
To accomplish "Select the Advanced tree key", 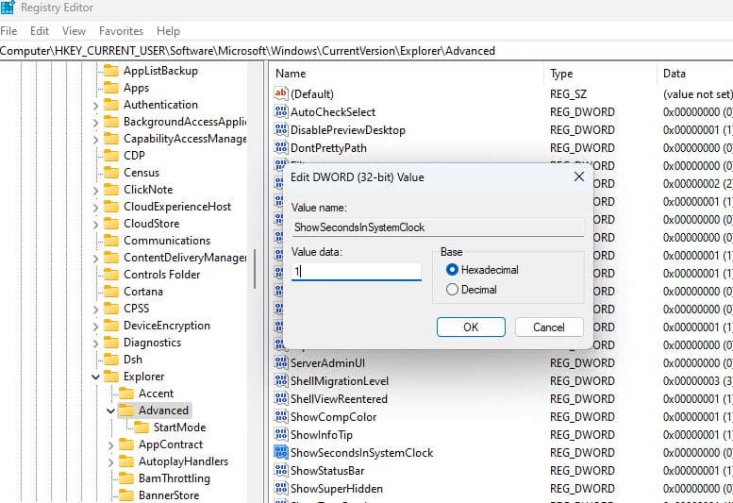I will tap(163, 410).
